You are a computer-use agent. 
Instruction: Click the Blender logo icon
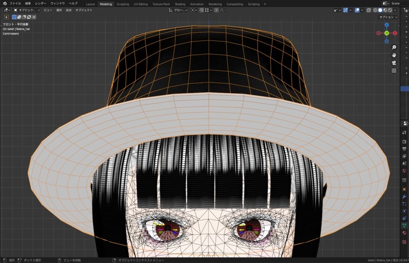click(x=4, y=4)
